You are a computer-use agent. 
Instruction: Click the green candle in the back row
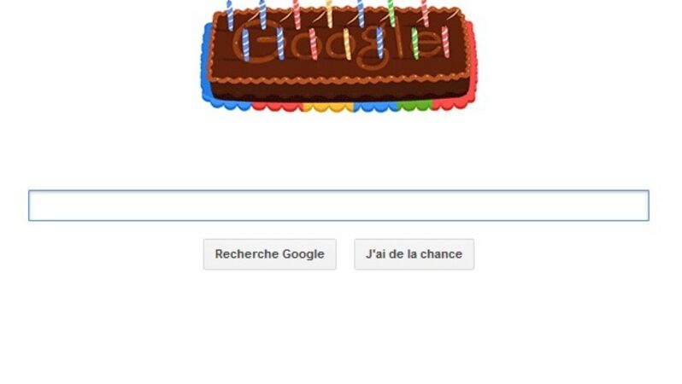click(x=391, y=13)
